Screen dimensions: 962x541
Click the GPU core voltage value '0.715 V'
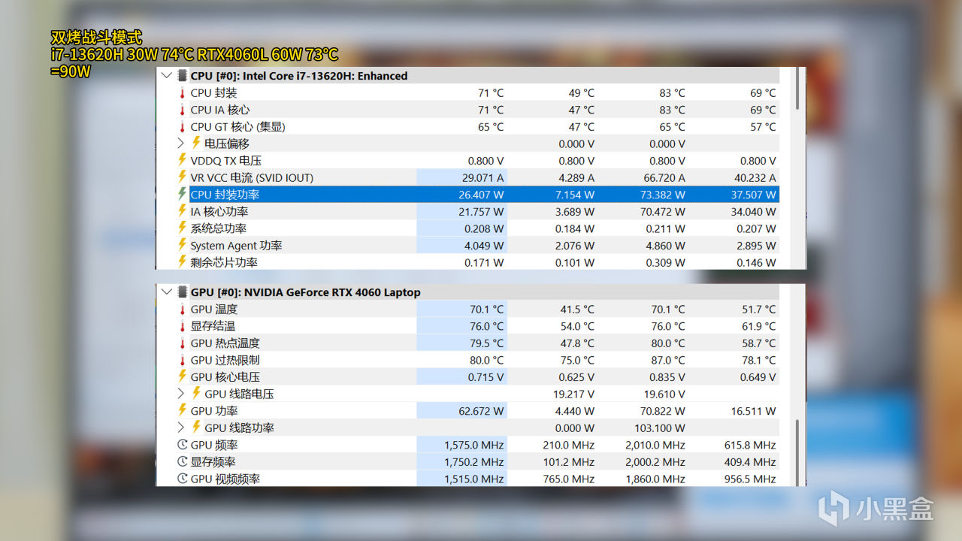486,377
